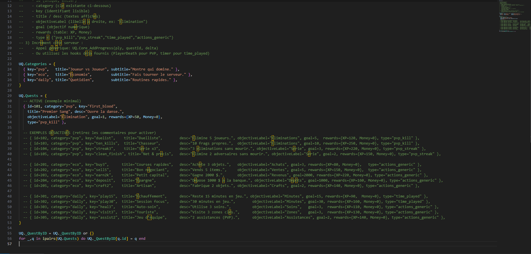Click title="Joueur vs Joueur" string
The image size is (531, 254).
81,69
